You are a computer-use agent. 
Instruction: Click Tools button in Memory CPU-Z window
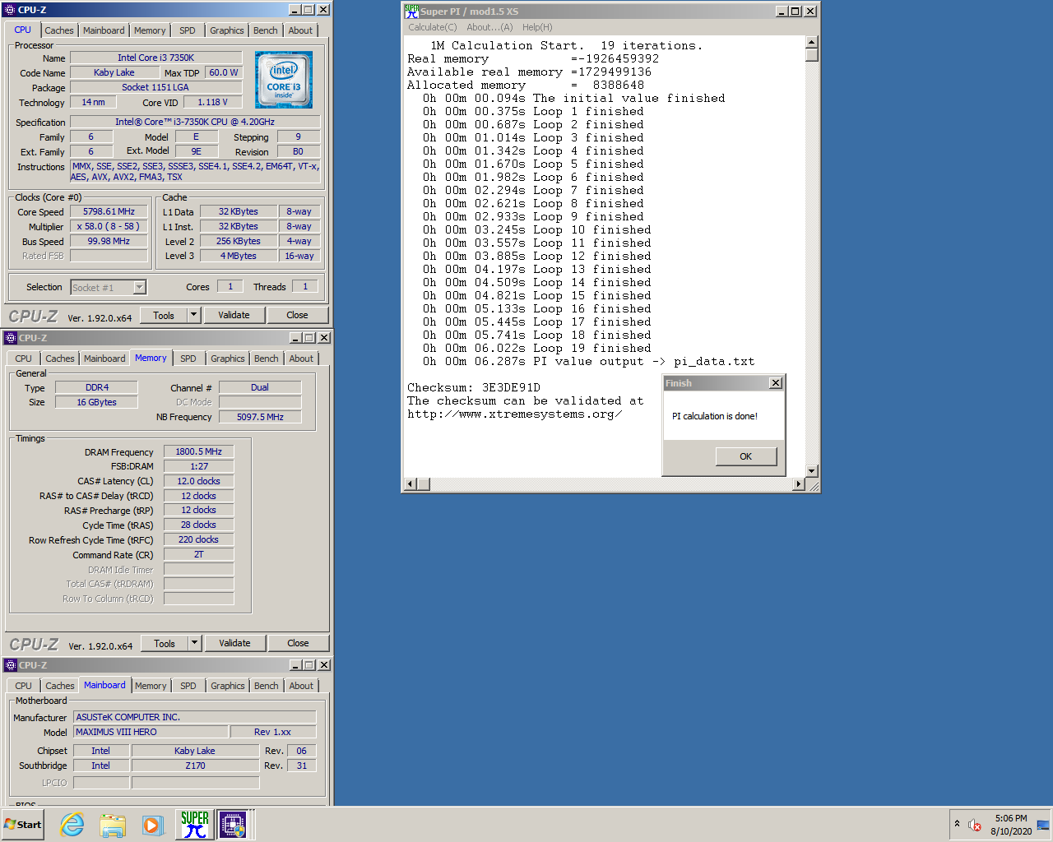(x=165, y=643)
